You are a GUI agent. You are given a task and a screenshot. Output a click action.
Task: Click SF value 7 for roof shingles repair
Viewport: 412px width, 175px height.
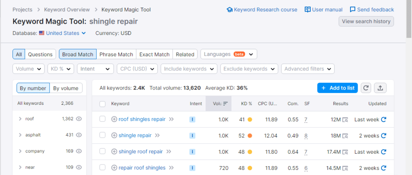306,120
